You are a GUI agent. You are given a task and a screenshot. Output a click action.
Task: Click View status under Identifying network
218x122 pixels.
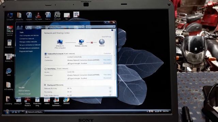pyautogui.click(x=107, y=75)
